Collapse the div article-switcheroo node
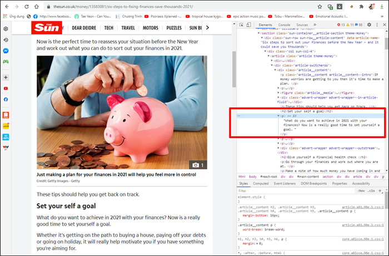 [x=272, y=65]
